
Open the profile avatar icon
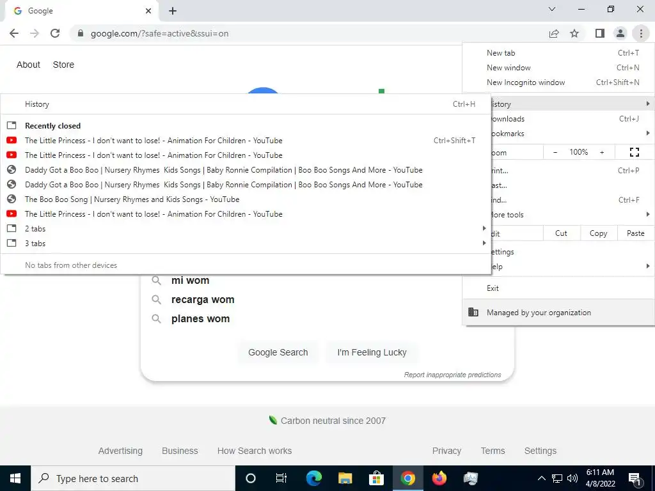(620, 33)
